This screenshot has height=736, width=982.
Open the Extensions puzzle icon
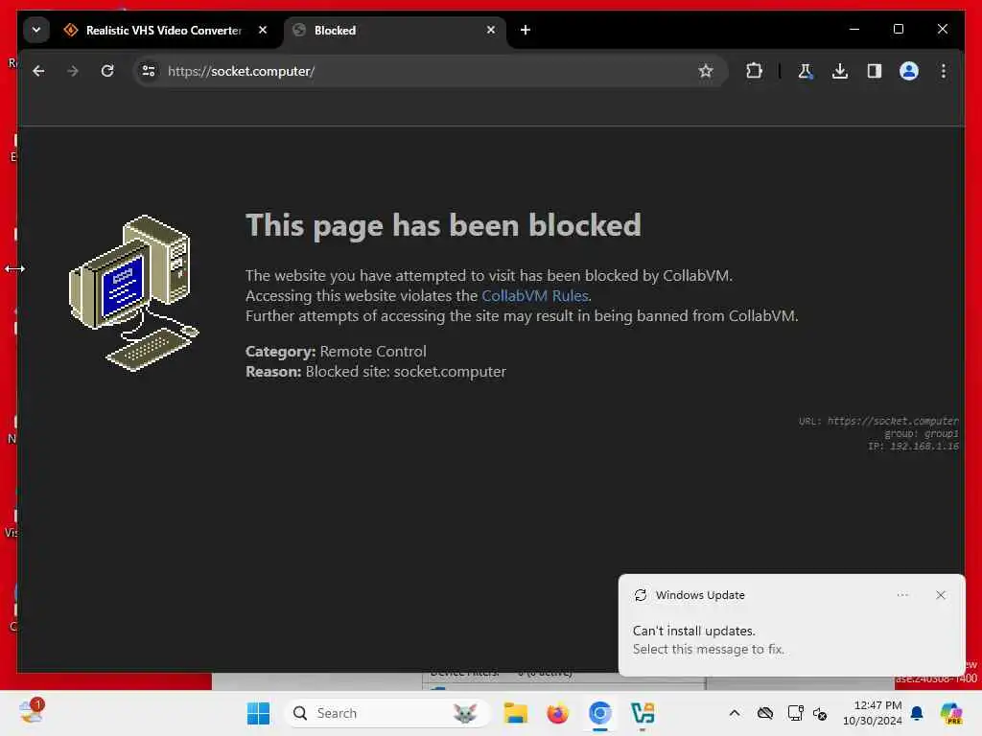pos(754,71)
